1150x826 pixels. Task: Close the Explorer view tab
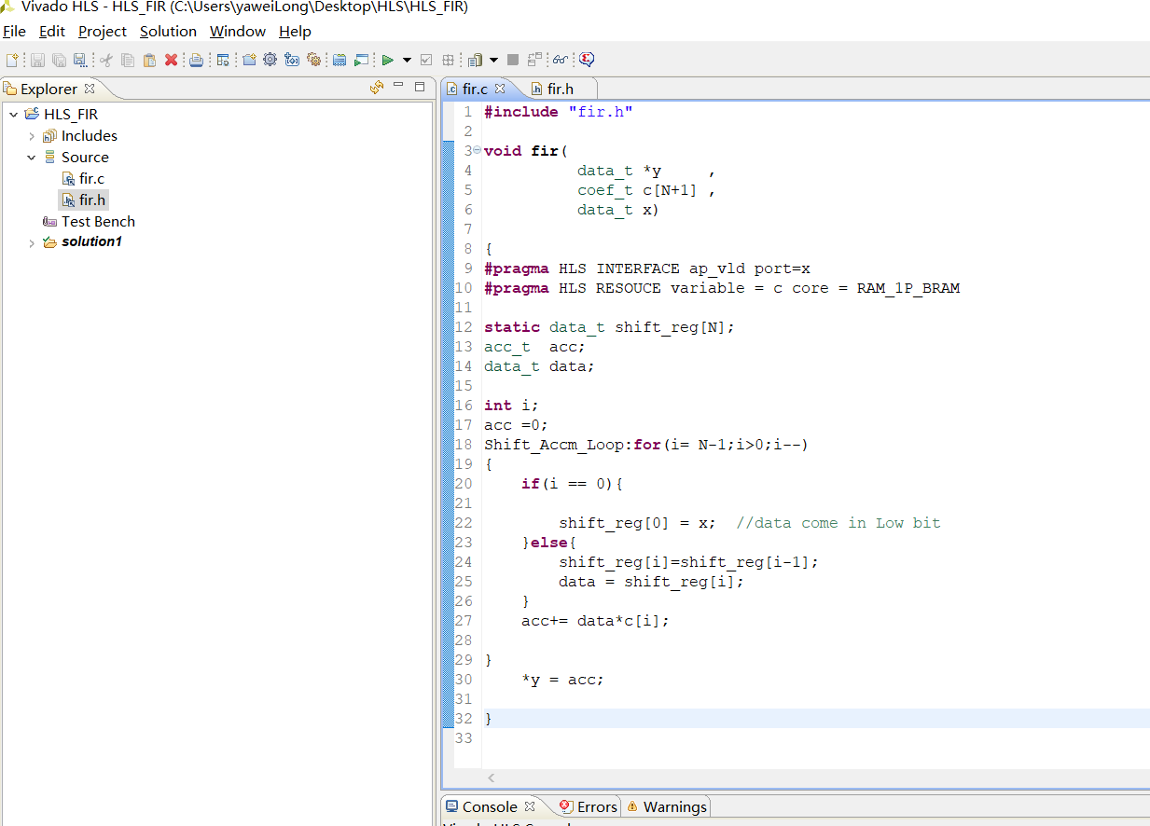[90, 89]
